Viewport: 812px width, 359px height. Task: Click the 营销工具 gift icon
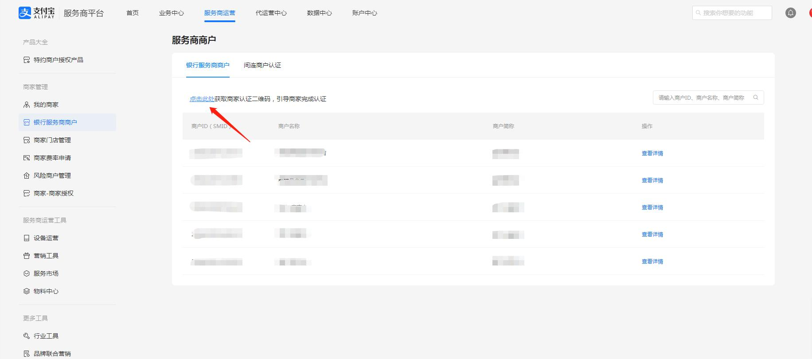click(x=27, y=256)
